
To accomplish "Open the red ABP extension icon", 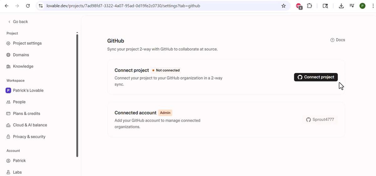I will click(x=299, y=6).
